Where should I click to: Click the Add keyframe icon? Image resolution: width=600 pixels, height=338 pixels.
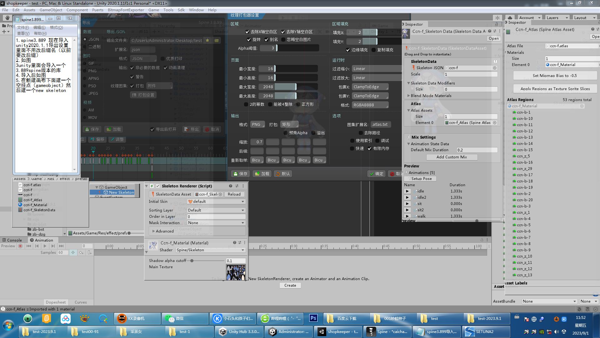pos(81,253)
